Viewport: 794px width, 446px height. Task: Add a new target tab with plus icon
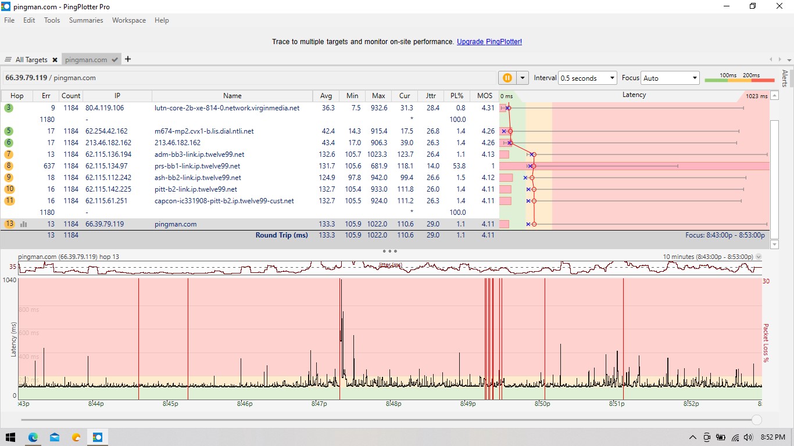(x=128, y=59)
